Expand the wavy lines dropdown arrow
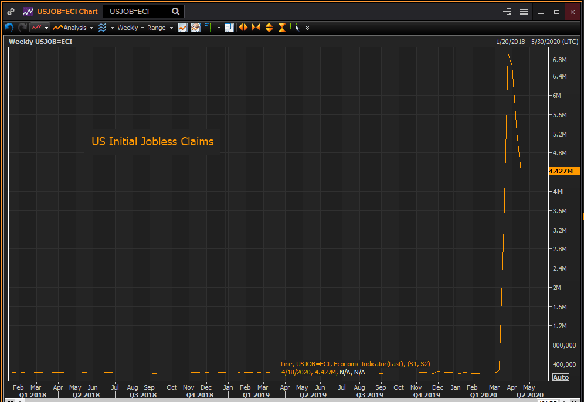Image resolution: width=584 pixels, height=402 pixels. (x=112, y=28)
